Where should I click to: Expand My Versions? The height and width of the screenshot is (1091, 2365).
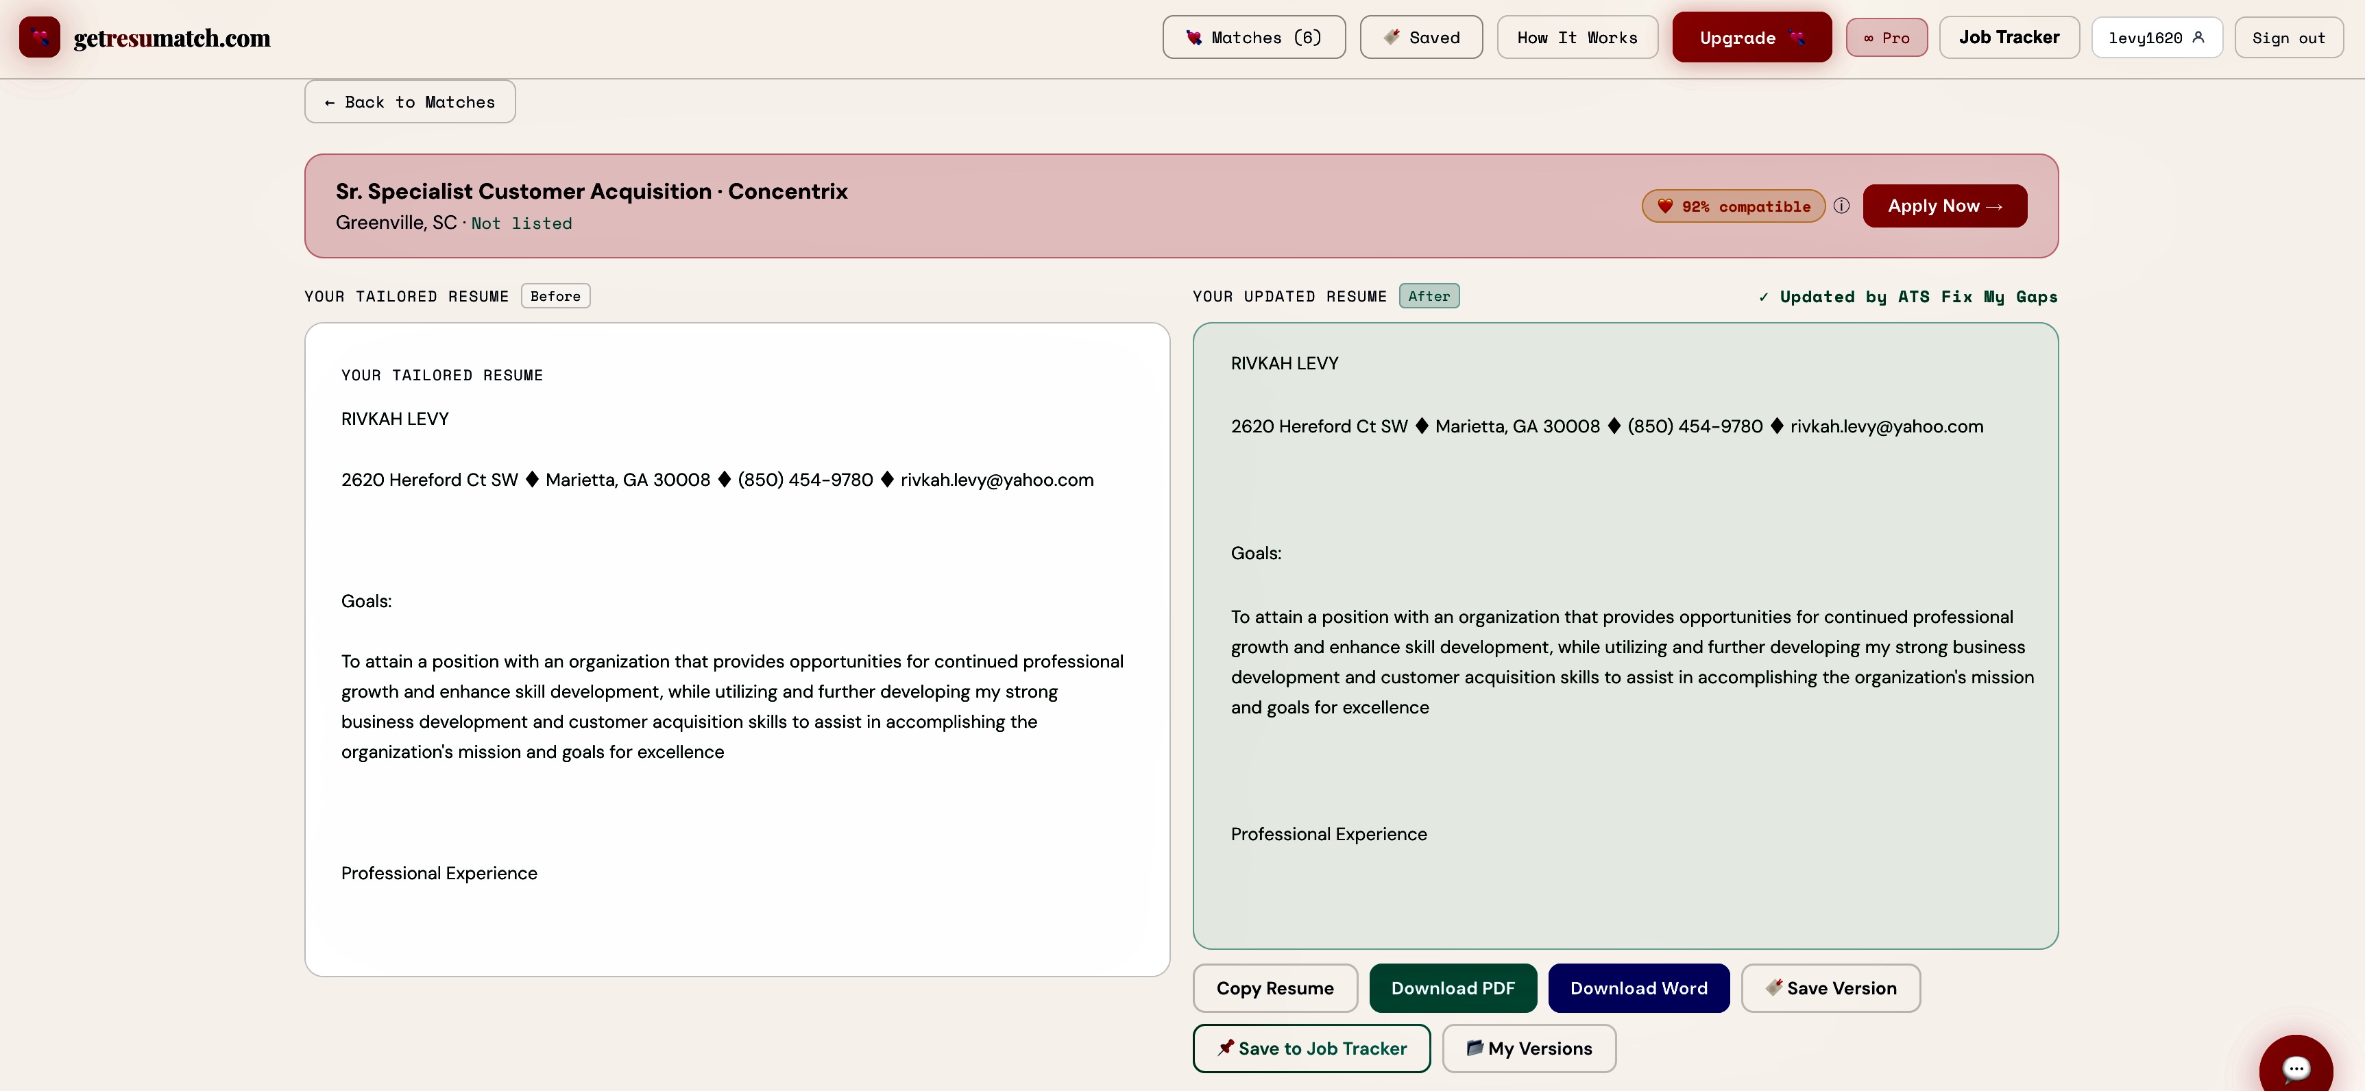[1528, 1048]
